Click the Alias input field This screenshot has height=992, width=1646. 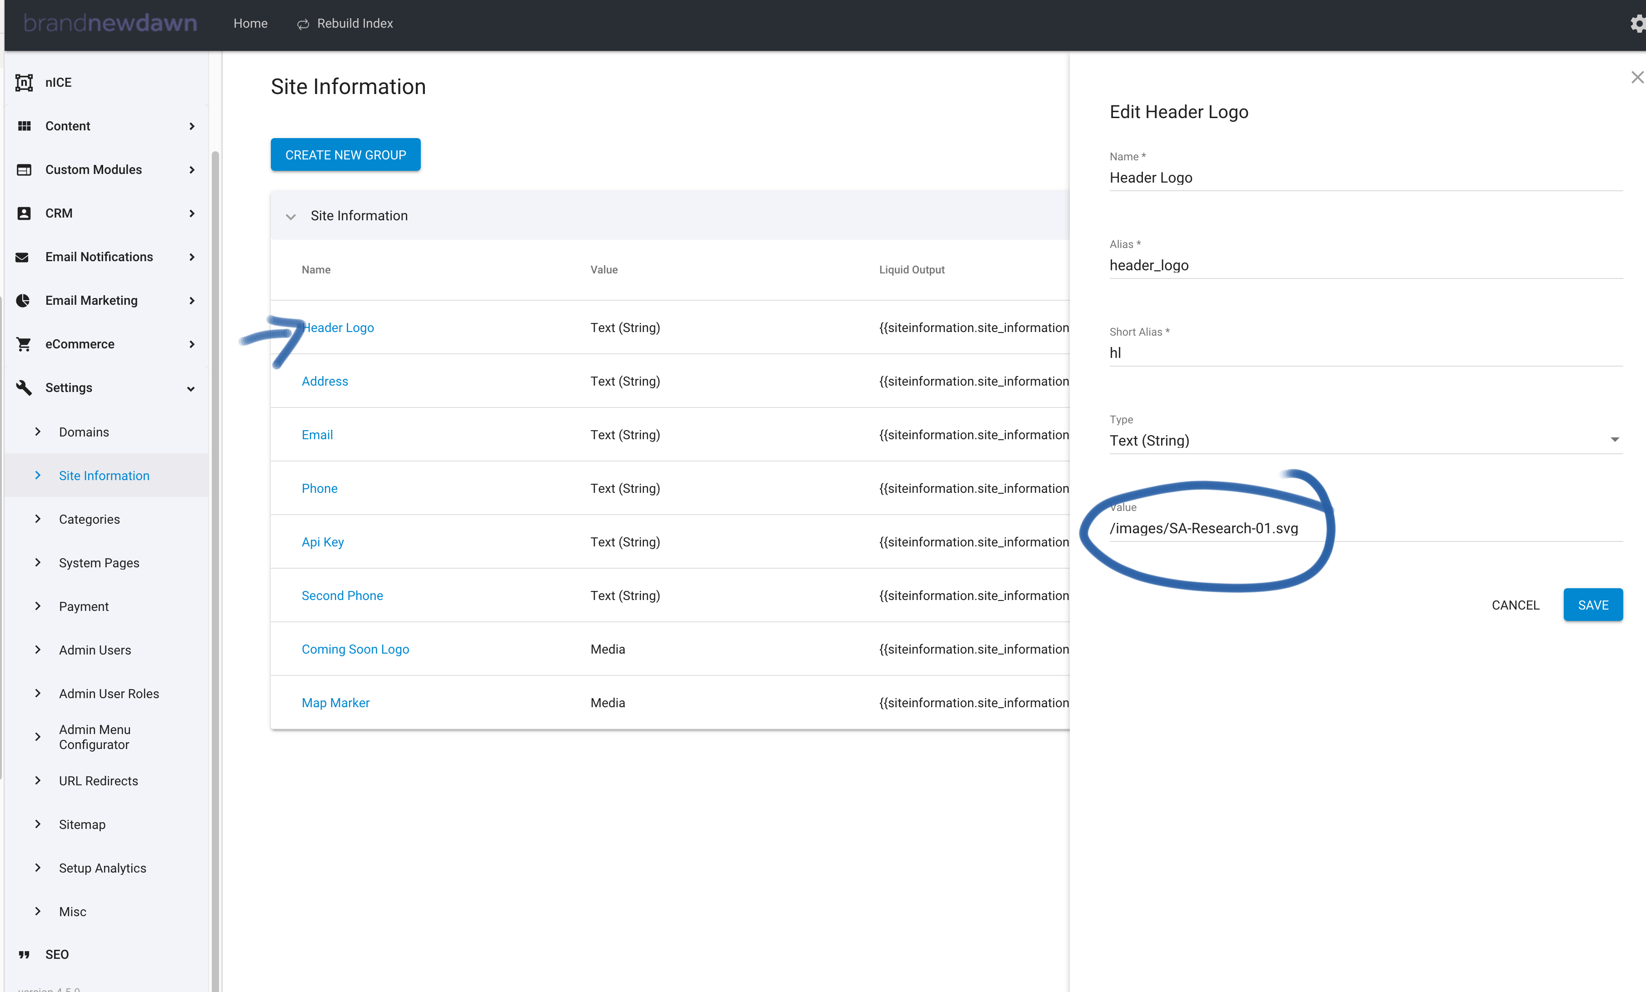coord(1366,265)
